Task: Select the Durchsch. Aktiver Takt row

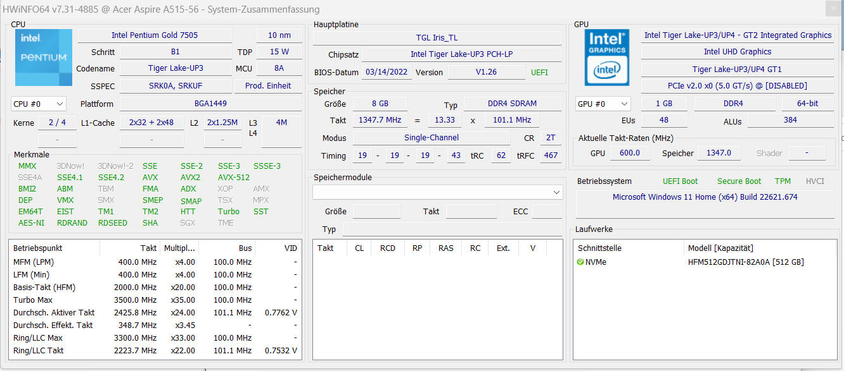Action: click(155, 313)
